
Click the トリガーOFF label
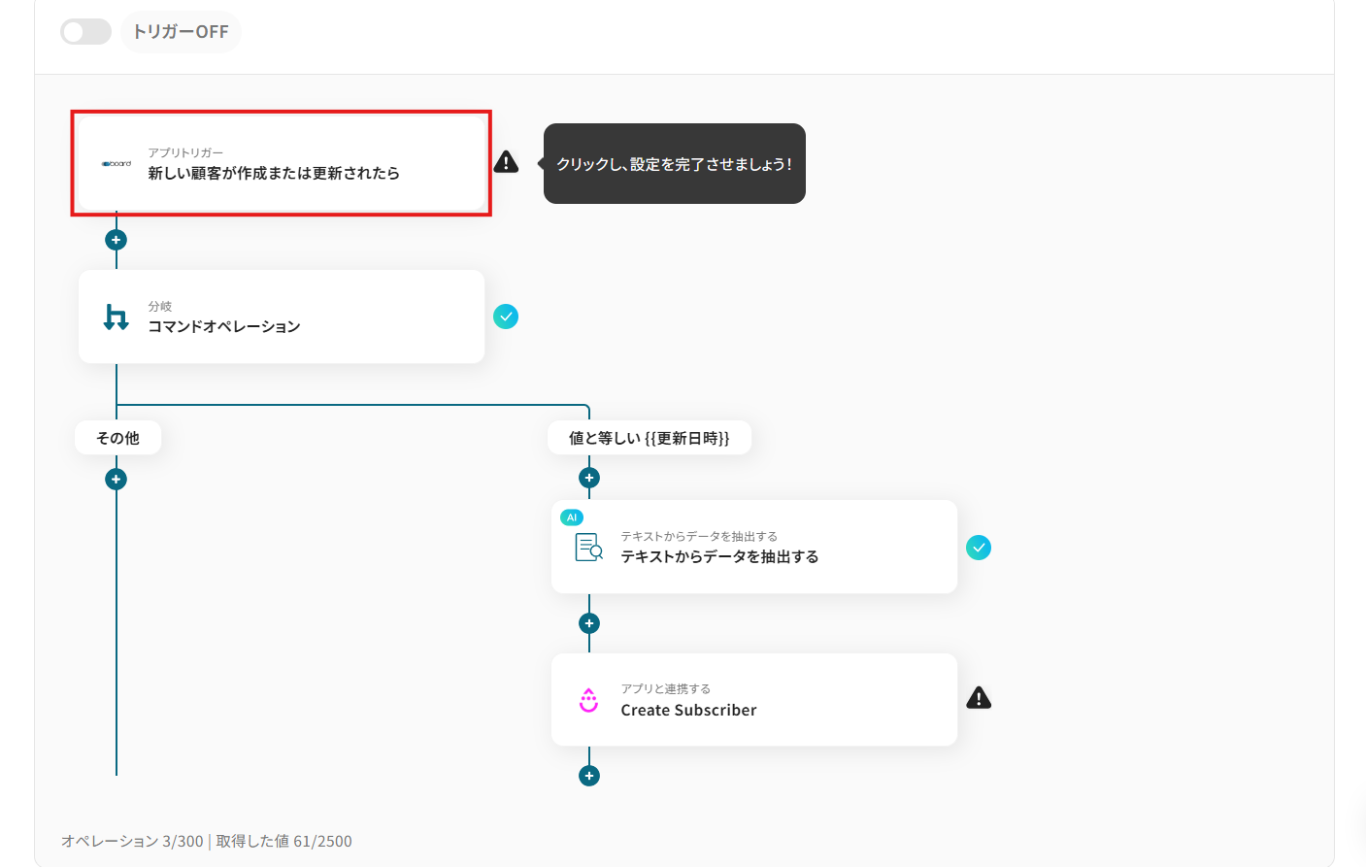(181, 32)
